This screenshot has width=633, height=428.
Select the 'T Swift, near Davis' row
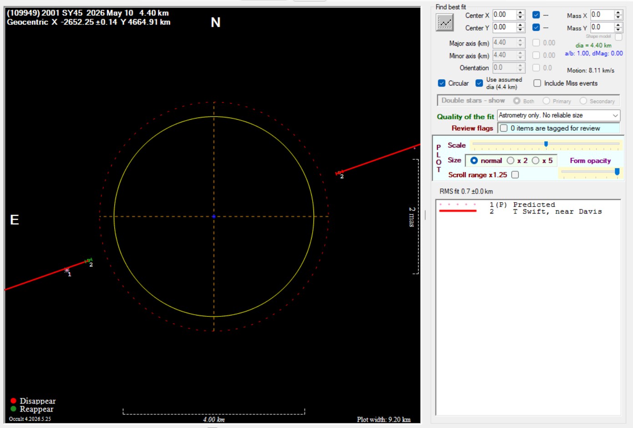point(528,212)
